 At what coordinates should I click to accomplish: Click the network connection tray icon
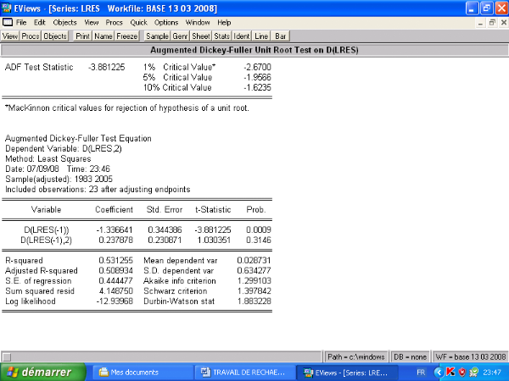click(474, 372)
